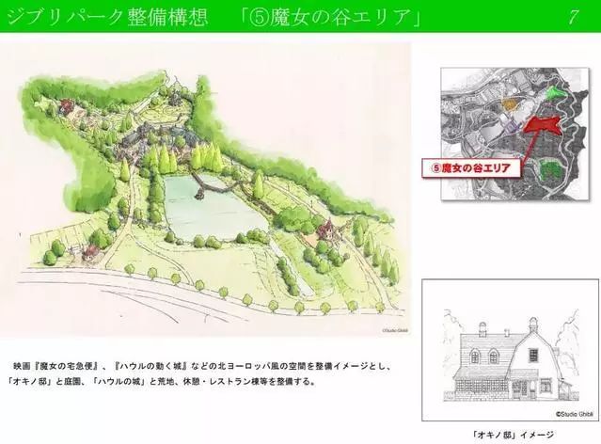This screenshot has height=444, width=601.
Task: Select the grayscale park location map
Action: tap(514, 134)
